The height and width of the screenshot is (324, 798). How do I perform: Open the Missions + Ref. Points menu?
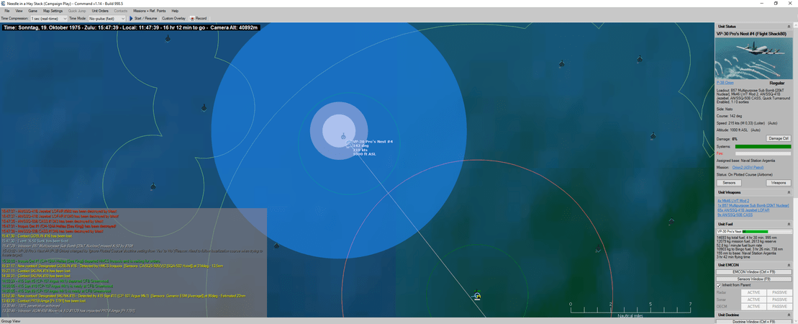coord(149,11)
